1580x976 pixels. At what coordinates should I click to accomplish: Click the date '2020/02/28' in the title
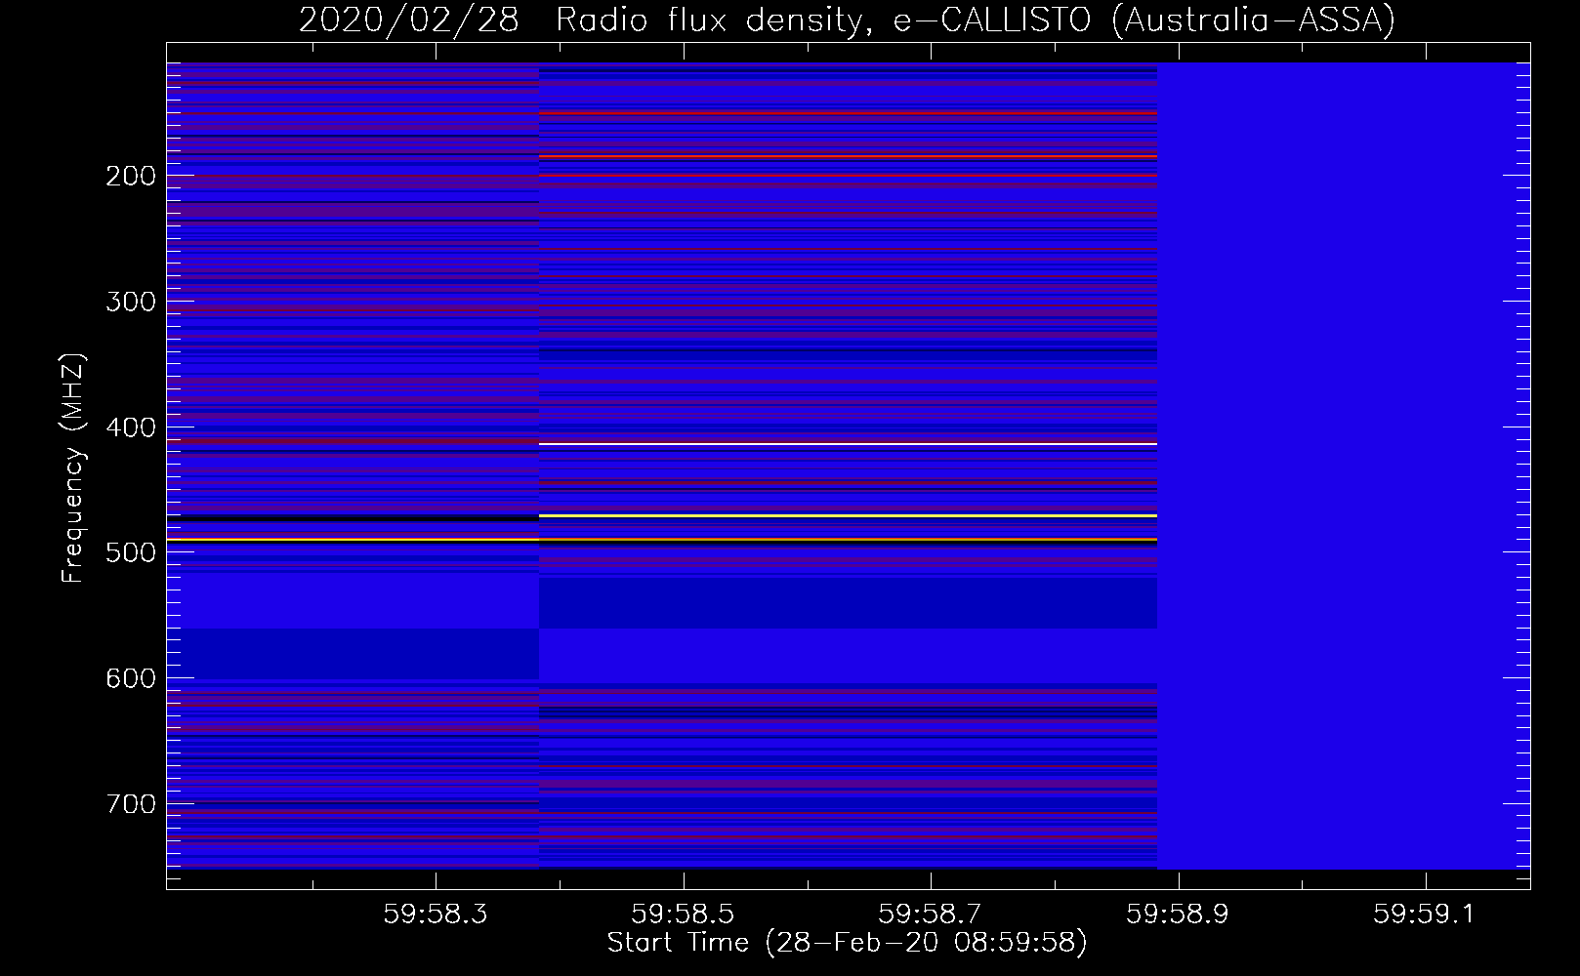pyautogui.click(x=409, y=20)
